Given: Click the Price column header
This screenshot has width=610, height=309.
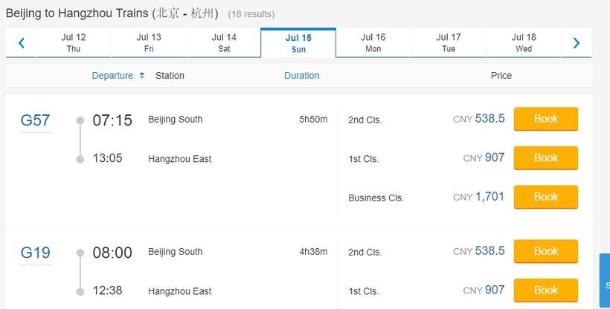Looking at the screenshot, I should [501, 76].
